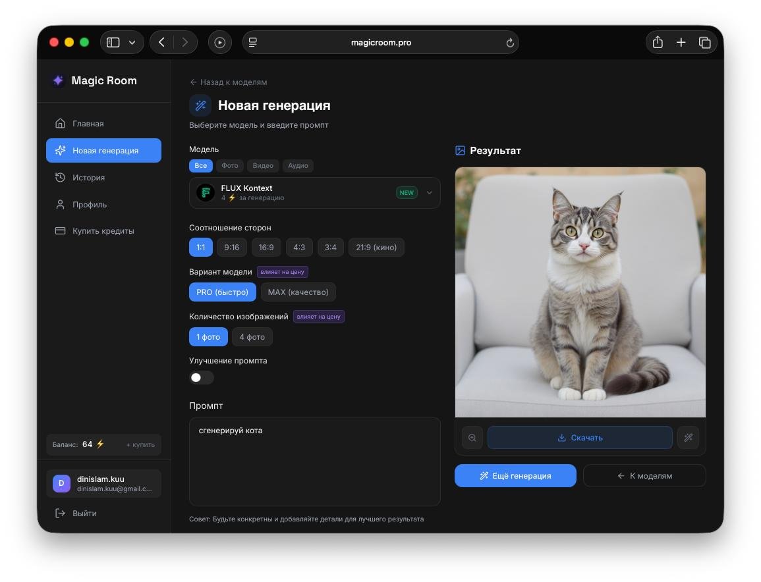
Task: Show tab overview icon in Safari
Action: [705, 43]
